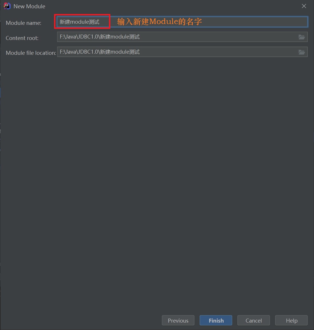This screenshot has width=314, height=330.
Task: Click the Module name input field
Action: click(182, 22)
